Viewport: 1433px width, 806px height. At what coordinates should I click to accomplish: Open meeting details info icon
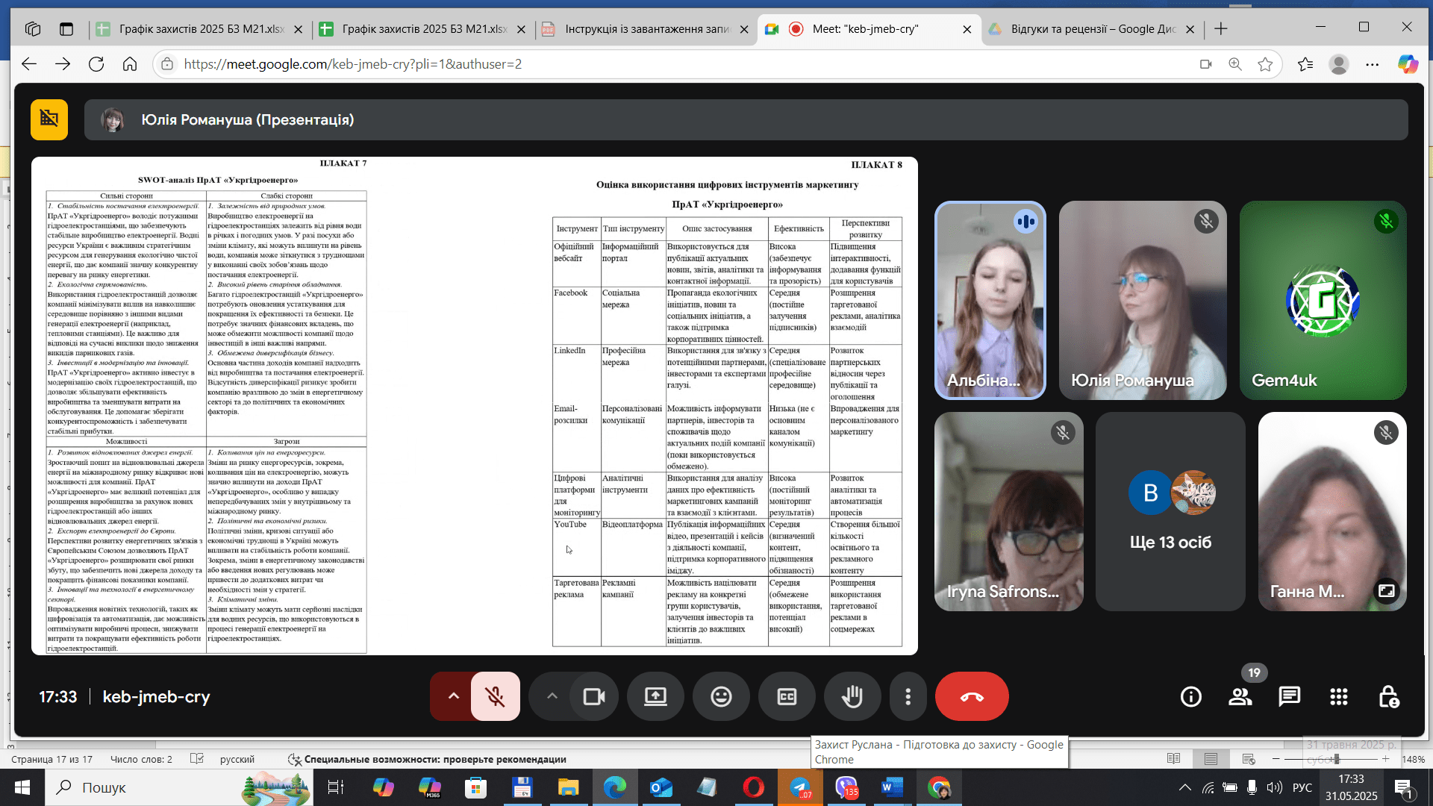pyautogui.click(x=1191, y=696)
